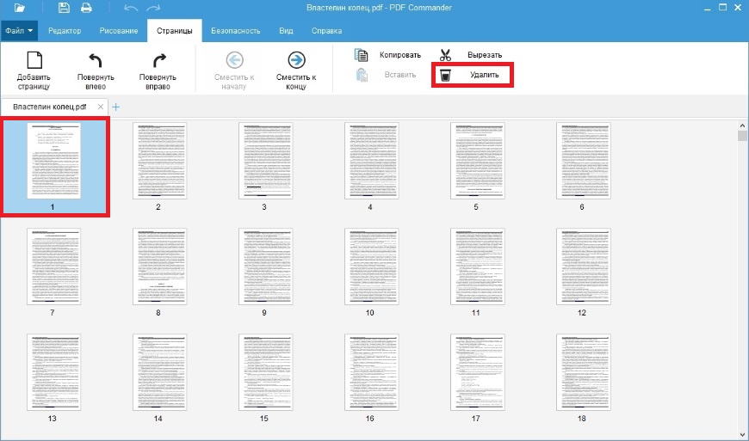Viewport: 749px width, 441px height.
Task: Open file folder icon in title bar
Action: pos(20,8)
